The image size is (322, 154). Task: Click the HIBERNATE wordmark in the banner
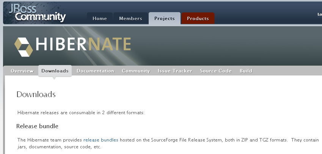(83, 45)
